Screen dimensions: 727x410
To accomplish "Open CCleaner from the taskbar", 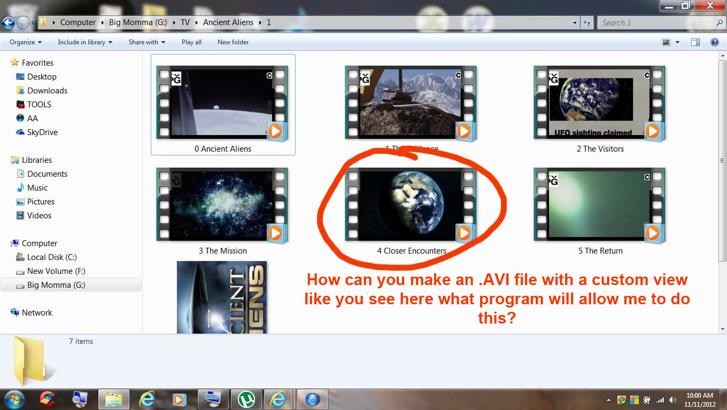I will point(47,399).
